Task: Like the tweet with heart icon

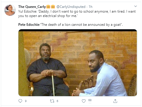Action: pos(84,101)
